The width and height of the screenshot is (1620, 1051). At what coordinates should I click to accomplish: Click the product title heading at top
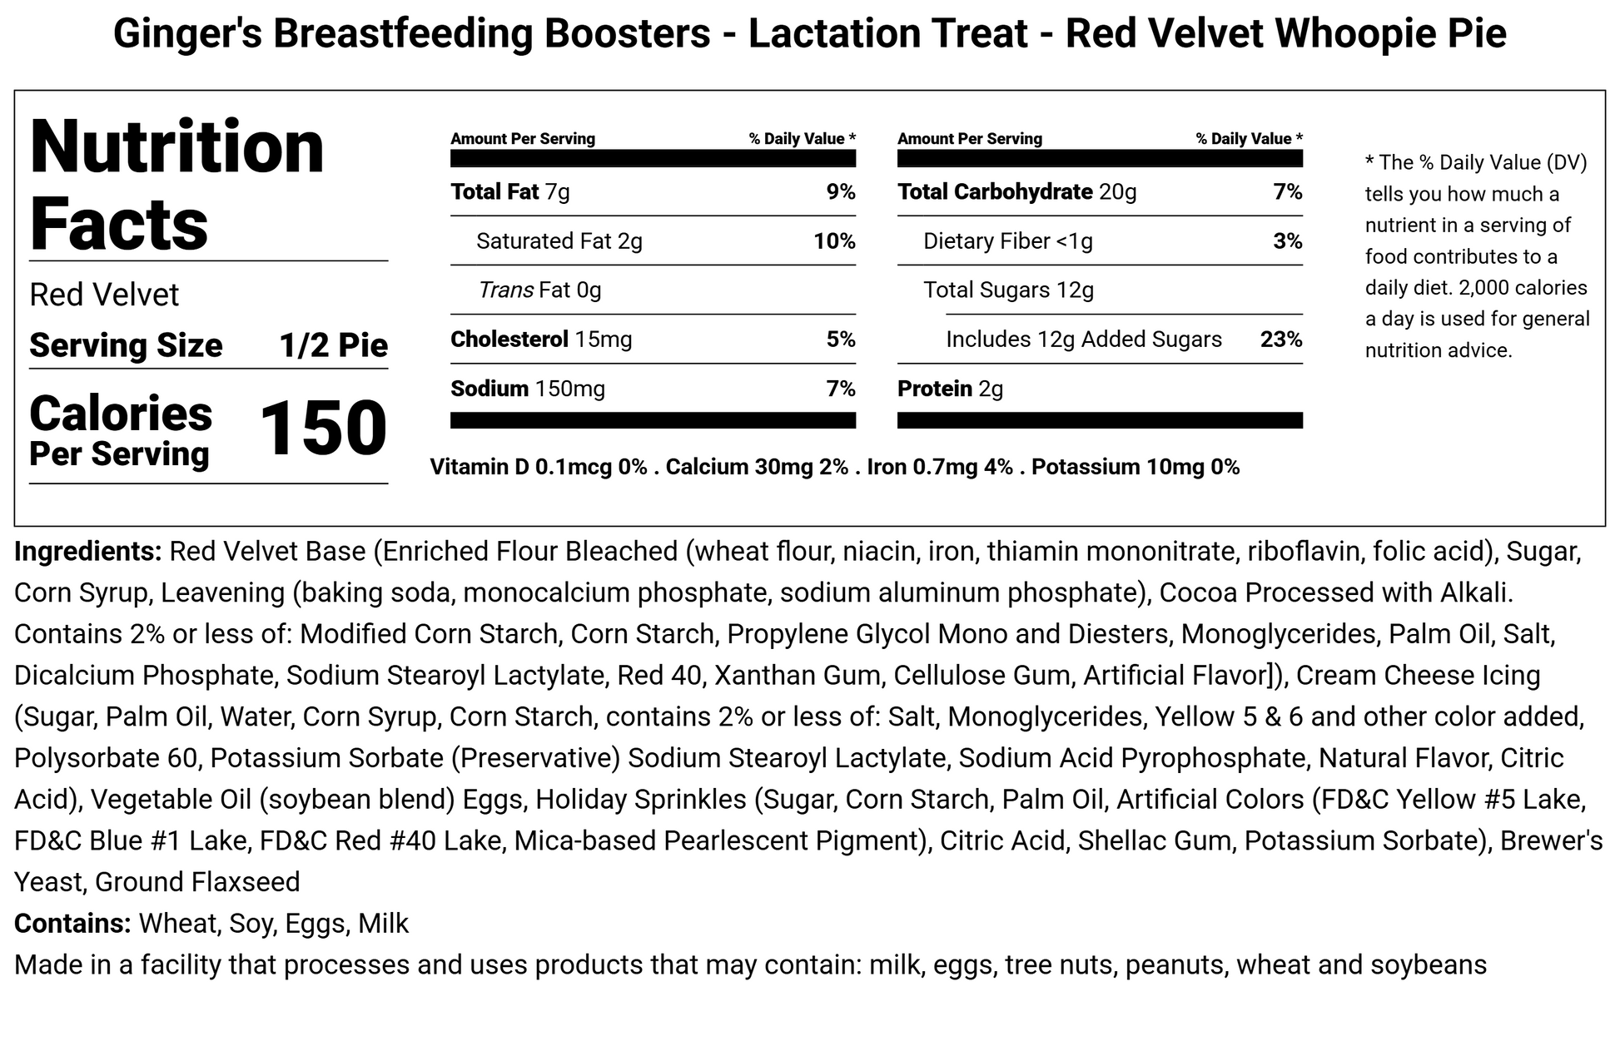(x=809, y=34)
